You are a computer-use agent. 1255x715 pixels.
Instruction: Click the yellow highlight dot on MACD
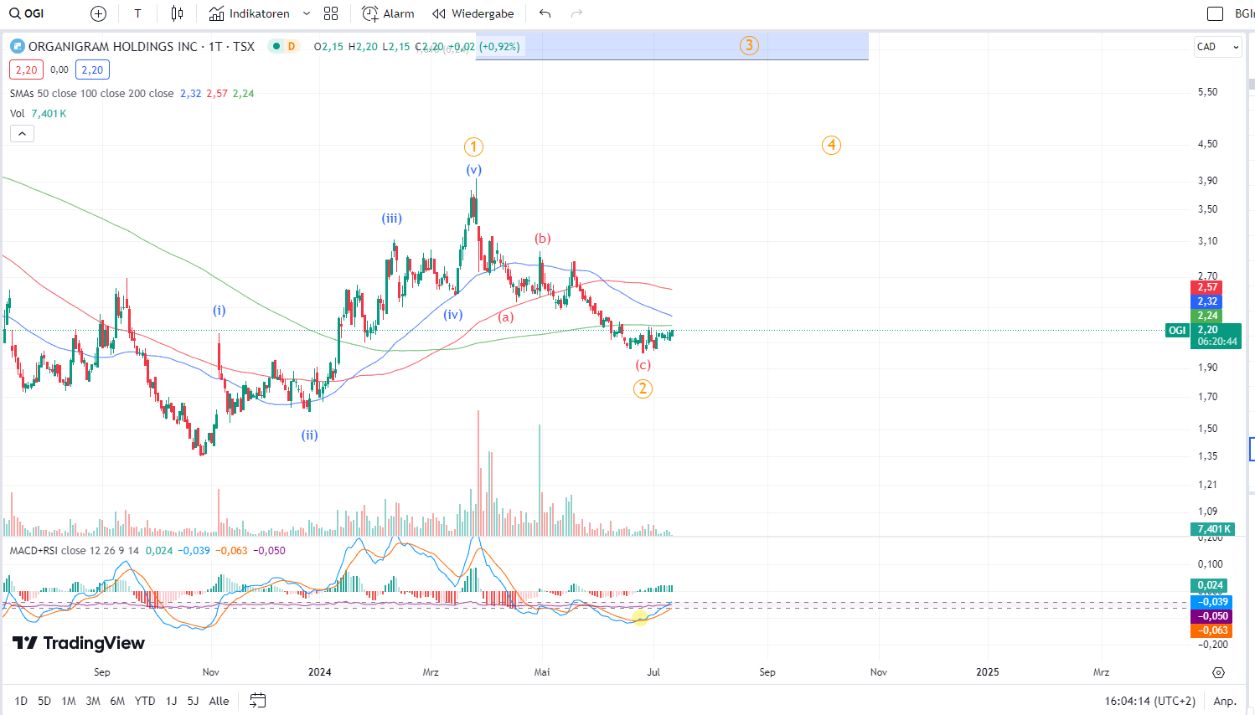tap(640, 618)
